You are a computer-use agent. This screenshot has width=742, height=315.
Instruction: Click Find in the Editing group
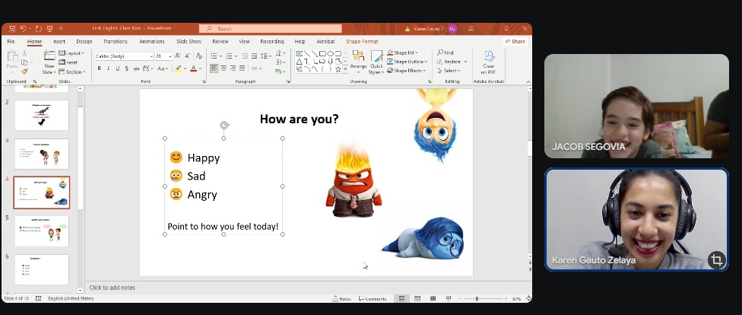(x=446, y=52)
